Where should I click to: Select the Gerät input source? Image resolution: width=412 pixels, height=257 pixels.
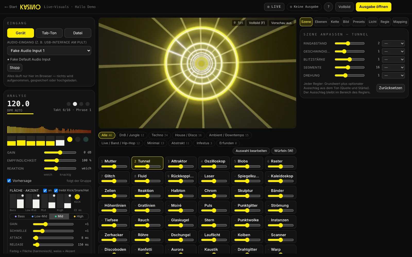pos(21,33)
